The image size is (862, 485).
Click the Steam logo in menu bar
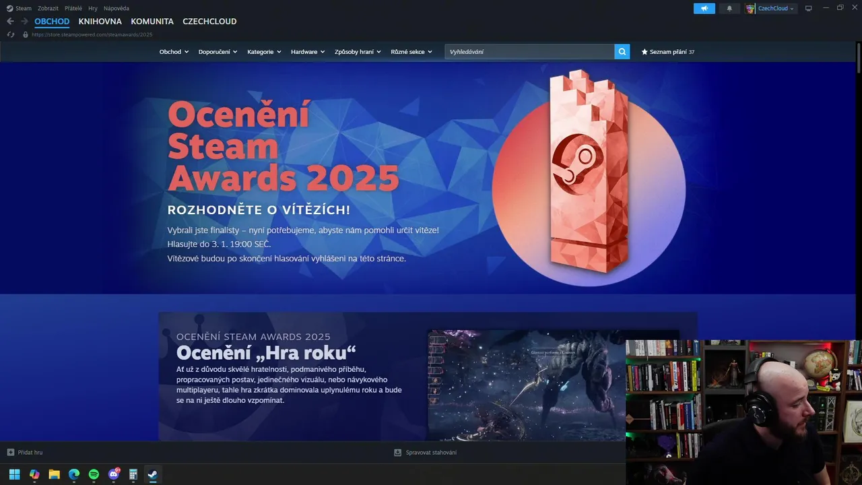click(x=9, y=9)
